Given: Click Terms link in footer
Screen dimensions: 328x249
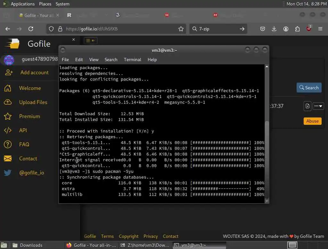Looking at the screenshot, I should coord(107,236).
